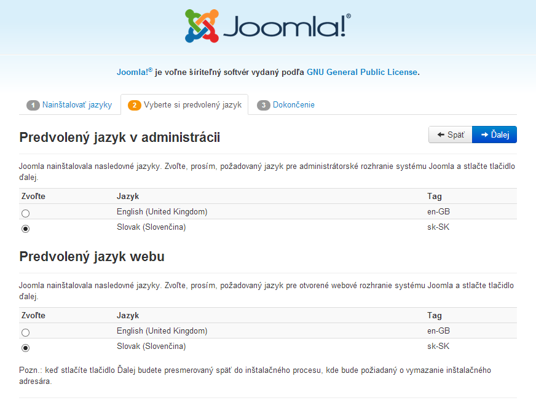Viewport: 536px width, 403px height.
Task: Click English (United Kingdom) under administration language
Action: (x=162, y=212)
